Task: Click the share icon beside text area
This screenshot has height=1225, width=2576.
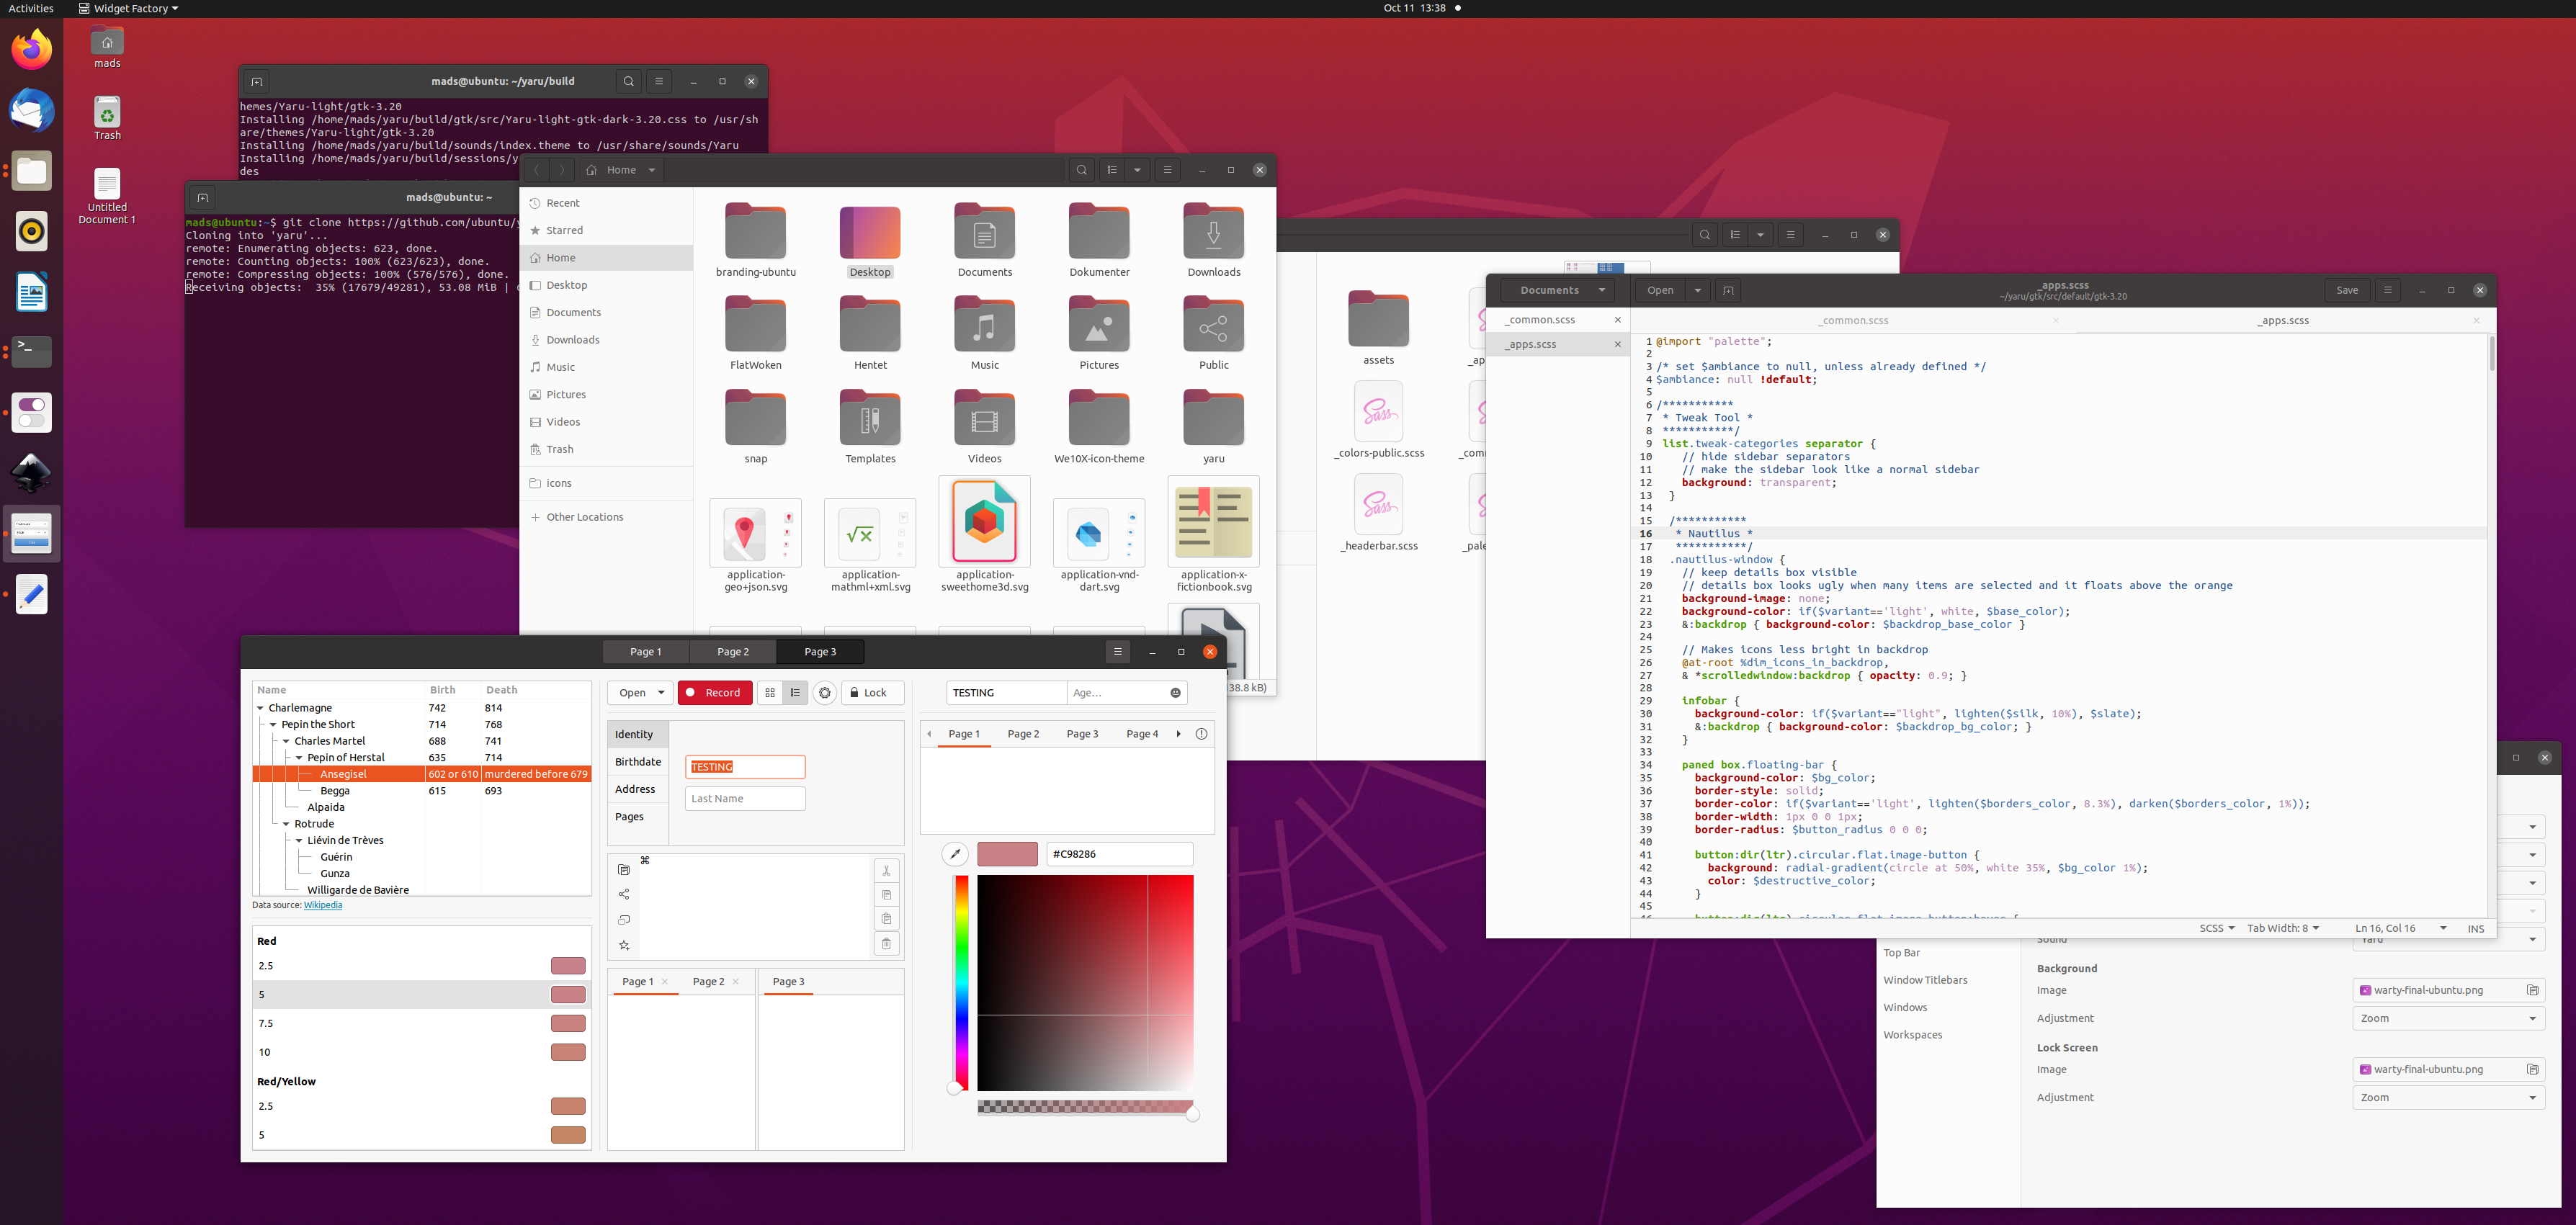Action: [624, 894]
